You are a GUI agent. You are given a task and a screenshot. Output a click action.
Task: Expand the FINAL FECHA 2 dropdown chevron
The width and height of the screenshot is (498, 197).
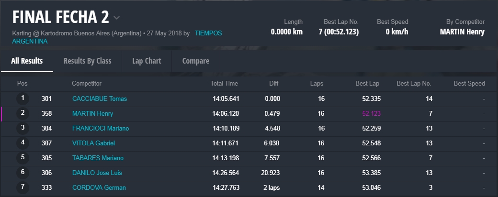click(117, 18)
